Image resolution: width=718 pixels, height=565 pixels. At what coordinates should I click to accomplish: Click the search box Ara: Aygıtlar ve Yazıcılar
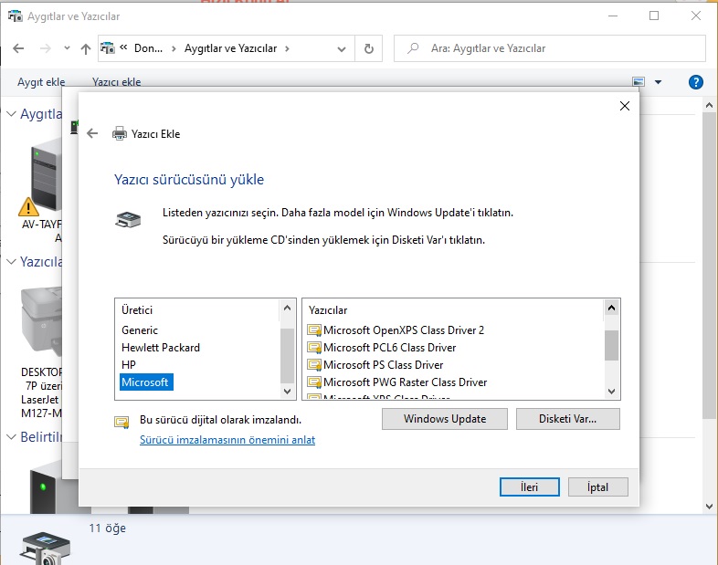[x=550, y=48]
